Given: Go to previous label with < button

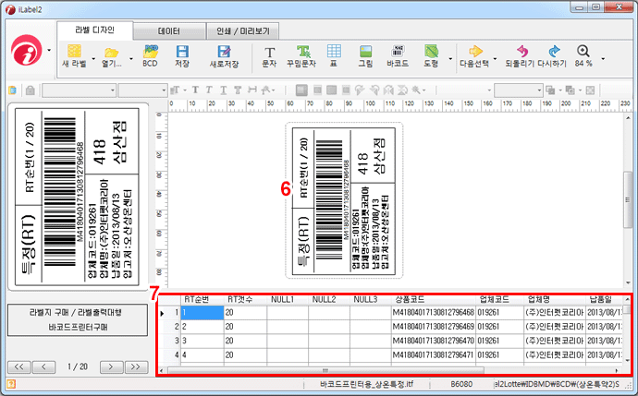Looking at the screenshot, I should [x=44, y=366].
